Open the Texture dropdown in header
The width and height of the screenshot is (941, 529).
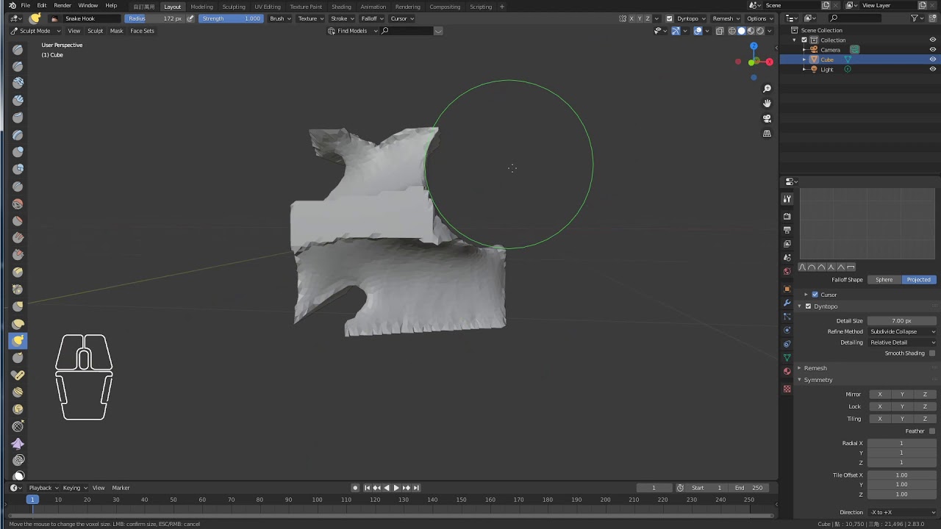[x=310, y=18]
